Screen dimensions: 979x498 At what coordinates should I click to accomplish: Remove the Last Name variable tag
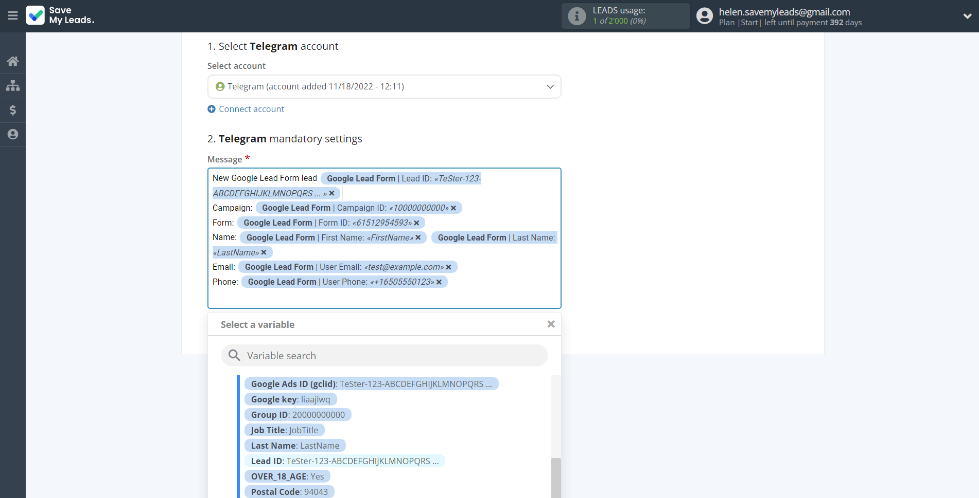[264, 252]
